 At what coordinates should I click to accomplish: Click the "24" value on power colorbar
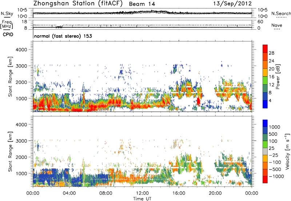click(271, 61)
